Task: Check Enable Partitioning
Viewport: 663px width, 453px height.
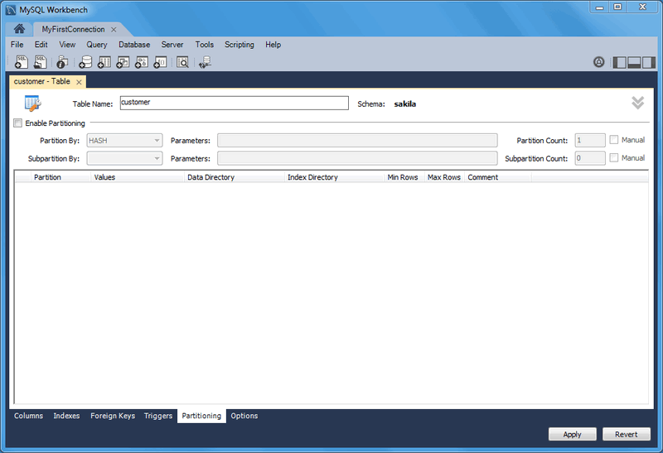Action: coord(17,123)
